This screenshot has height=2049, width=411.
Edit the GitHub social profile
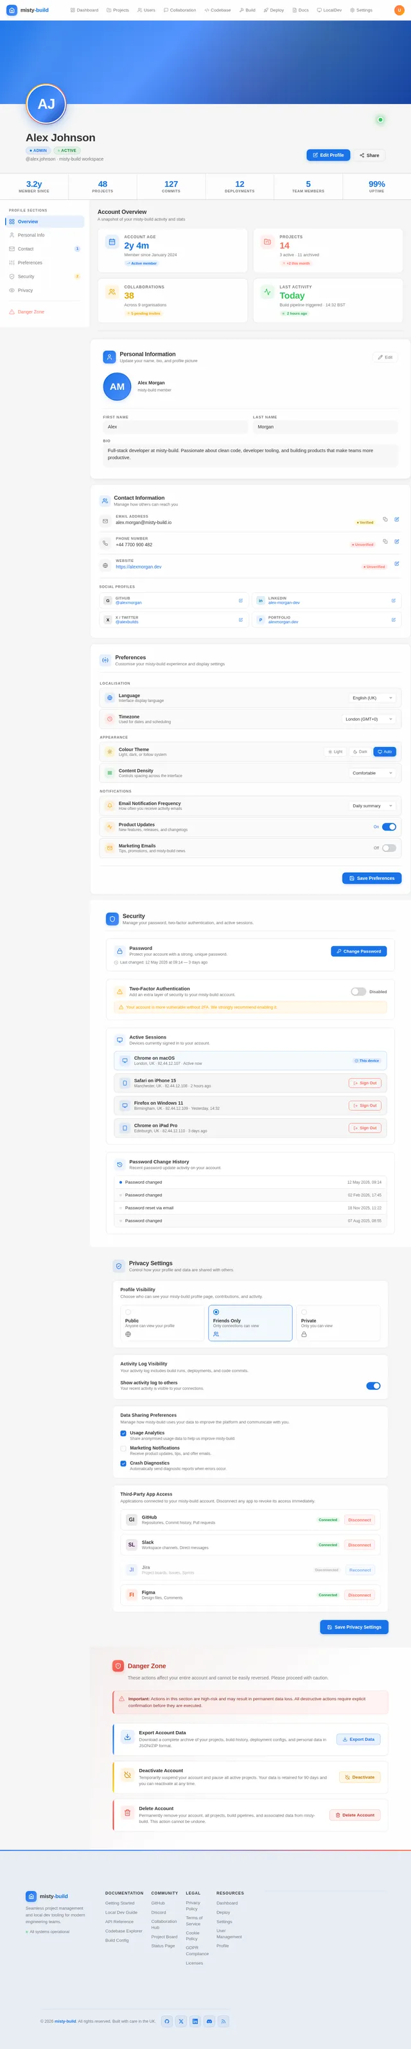(x=241, y=601)
